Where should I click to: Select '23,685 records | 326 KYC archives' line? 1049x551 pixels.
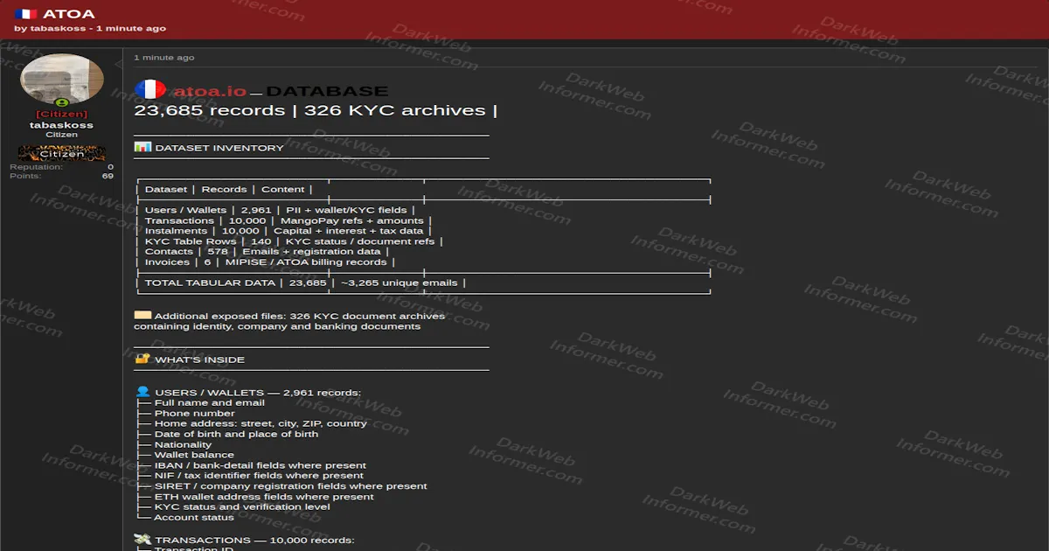(x=316, y=110)
